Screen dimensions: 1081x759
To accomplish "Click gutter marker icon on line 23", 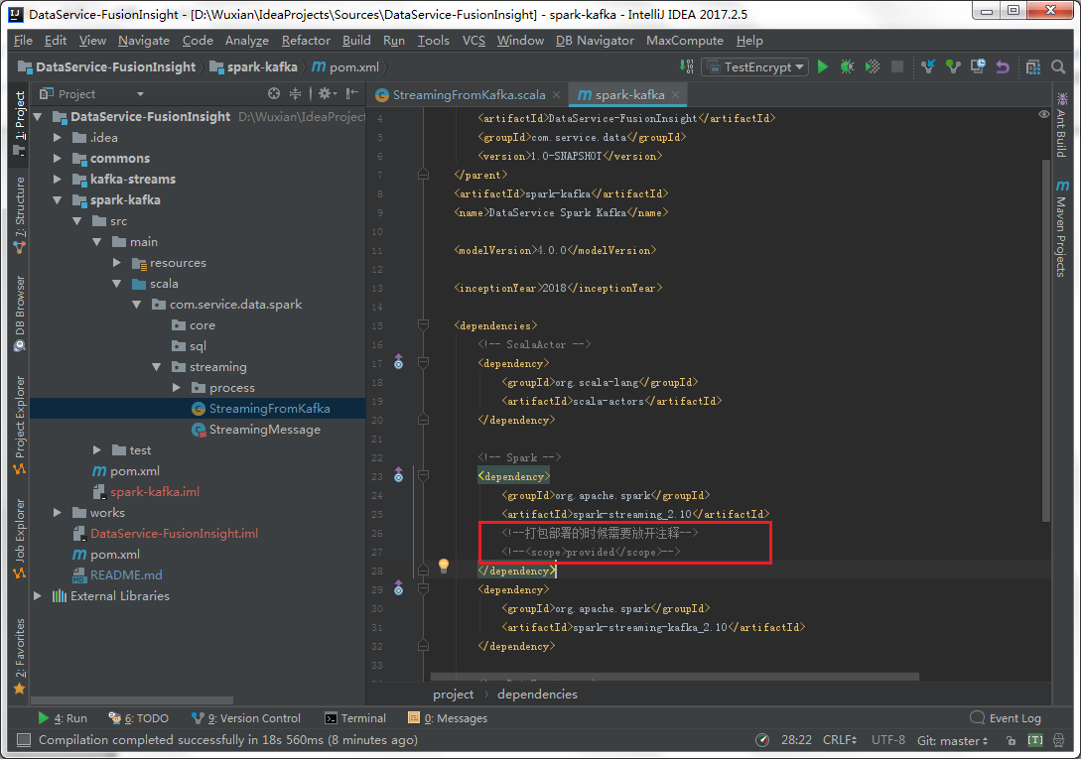I will [x=398, y=475].
